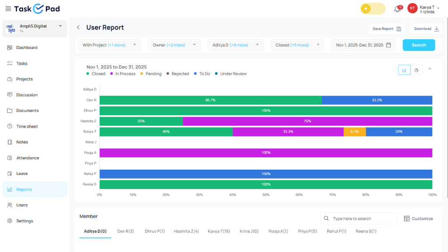Open the hamburger menu icon
This screenshot has height=252, width=448.
coord(8,9)
